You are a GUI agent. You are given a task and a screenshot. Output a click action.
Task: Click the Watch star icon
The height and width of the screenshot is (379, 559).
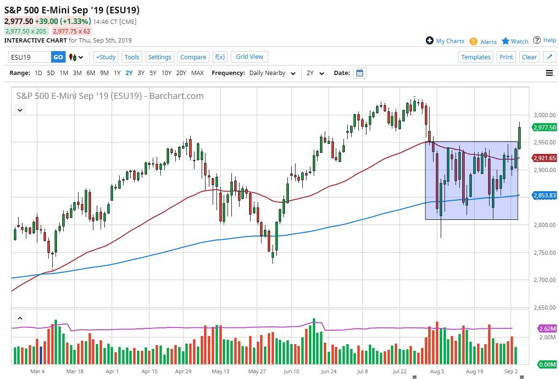pos(506,42)
